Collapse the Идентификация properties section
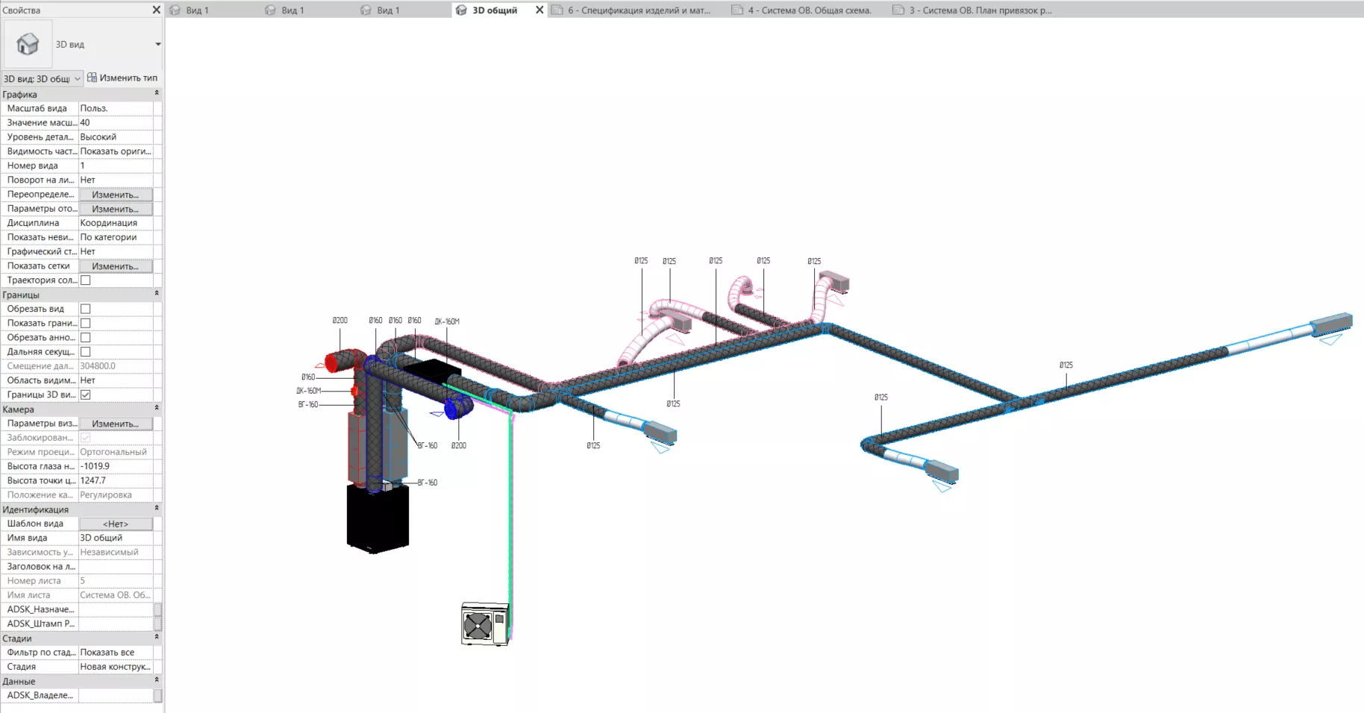 156,509
